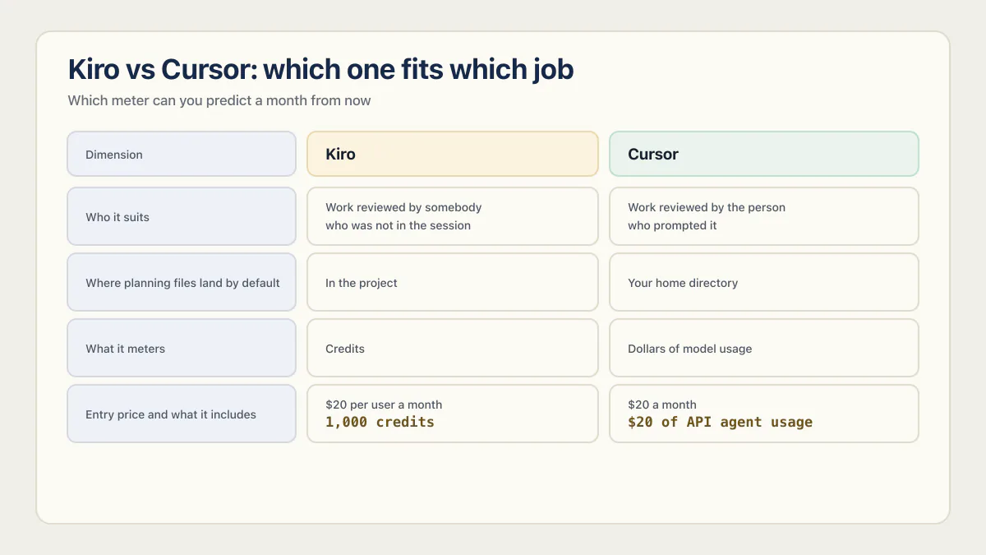The height and width of the screenshot is (555, 986).
Task: Click the 'Who it suits' row label
Action: (182, 216)
